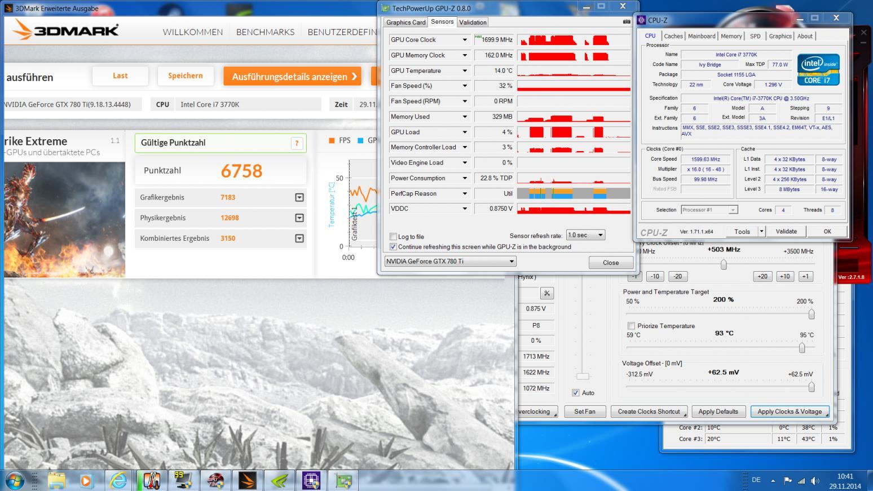Click Validate button in CPU-Z

(x=786, y=231)
